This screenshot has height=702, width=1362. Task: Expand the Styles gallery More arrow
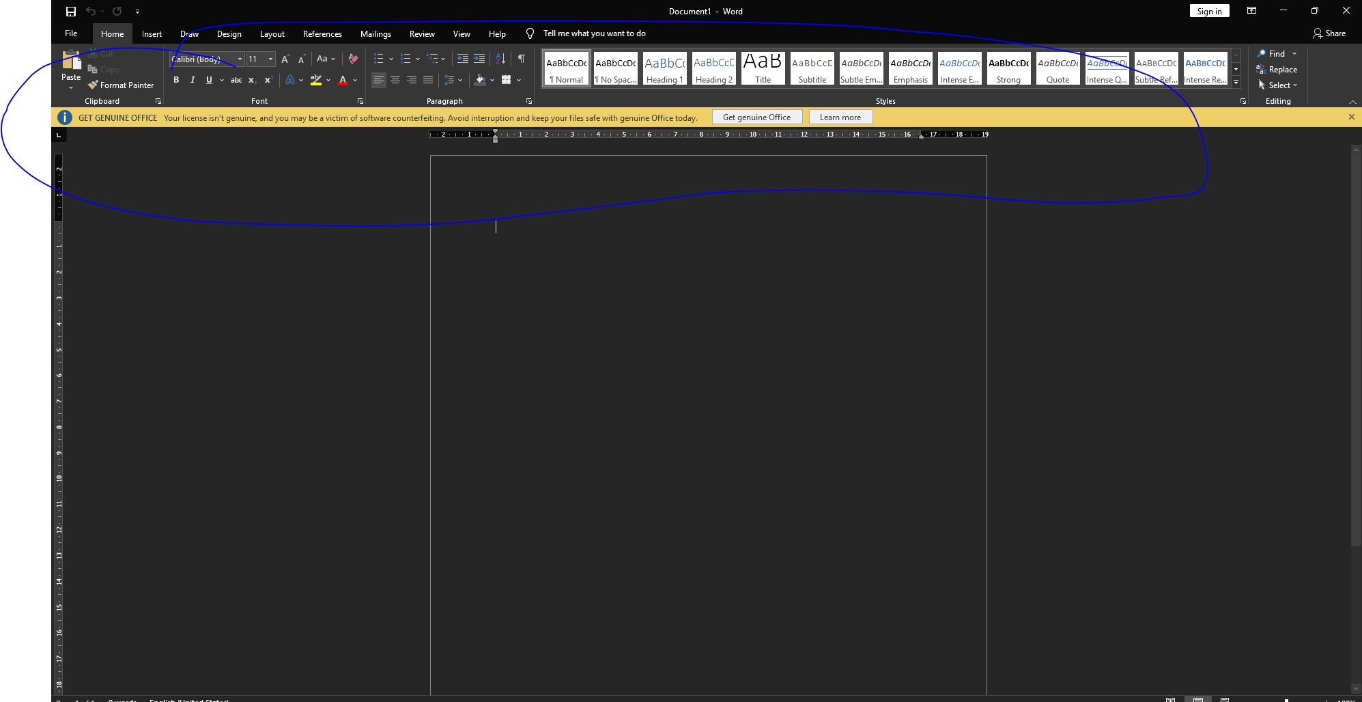[1236, 82]
